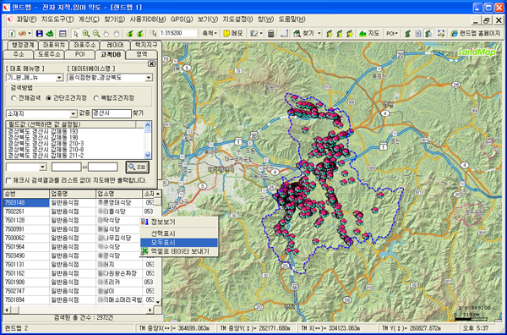Click the Korea peninsula map icon after POI
507x335 pixels.
408,33
